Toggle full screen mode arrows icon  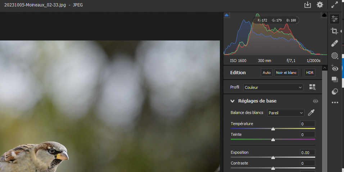point(335,5)
